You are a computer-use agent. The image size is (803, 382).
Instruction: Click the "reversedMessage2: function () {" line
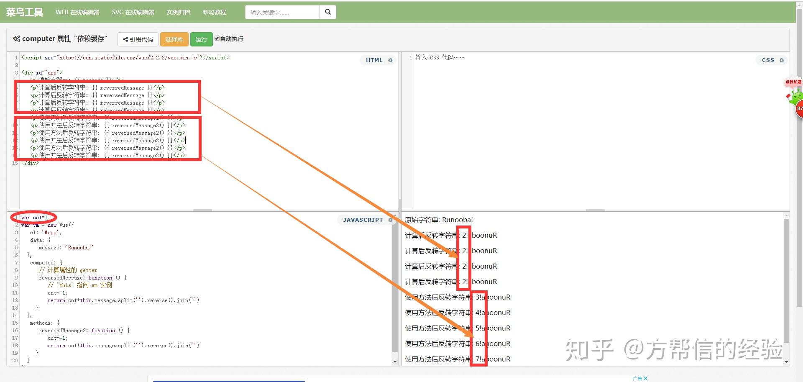(84, 330)
